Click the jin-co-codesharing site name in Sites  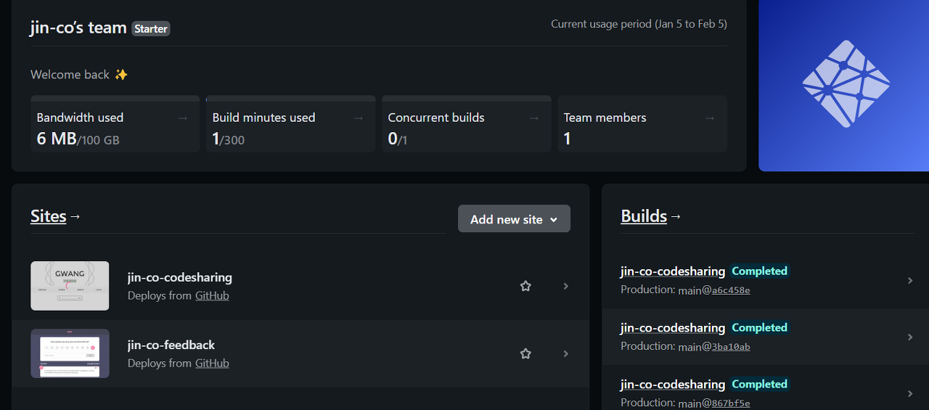pos(180,277)
